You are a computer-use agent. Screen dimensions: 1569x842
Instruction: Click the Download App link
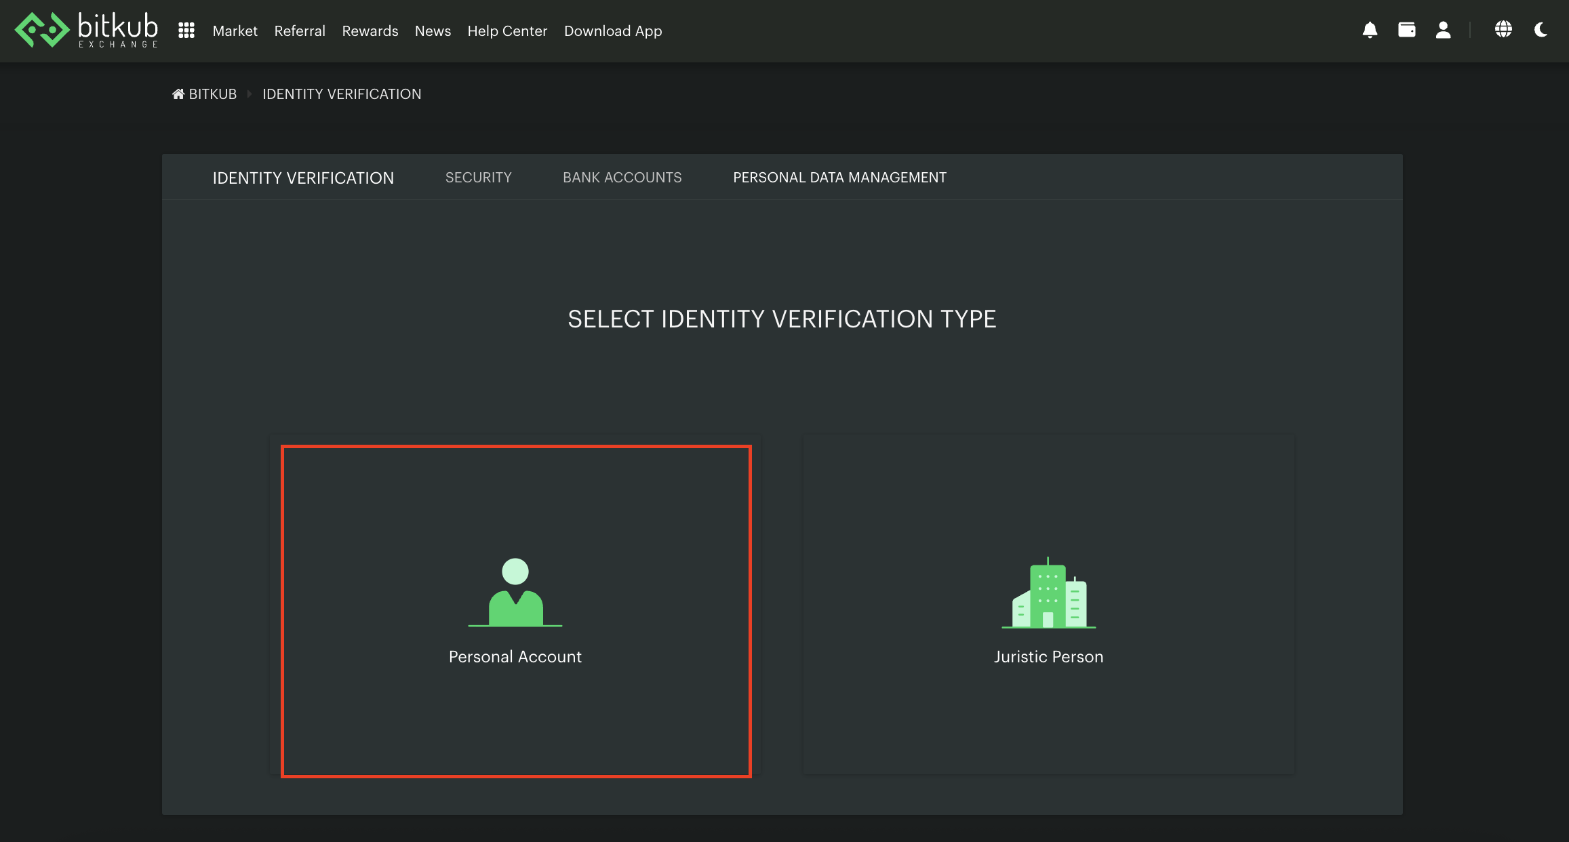(x=613, y=31)
